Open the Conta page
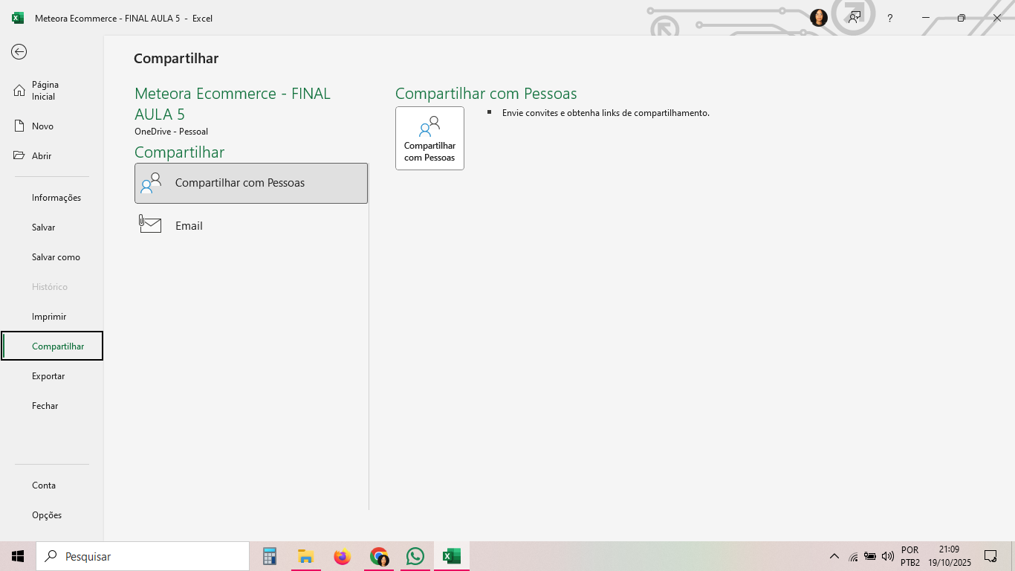 tap(51, 485)
